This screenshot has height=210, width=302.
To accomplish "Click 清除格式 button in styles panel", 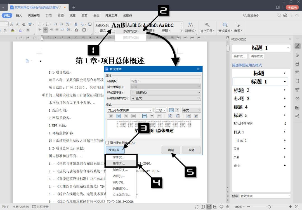I will coord(257,56).
